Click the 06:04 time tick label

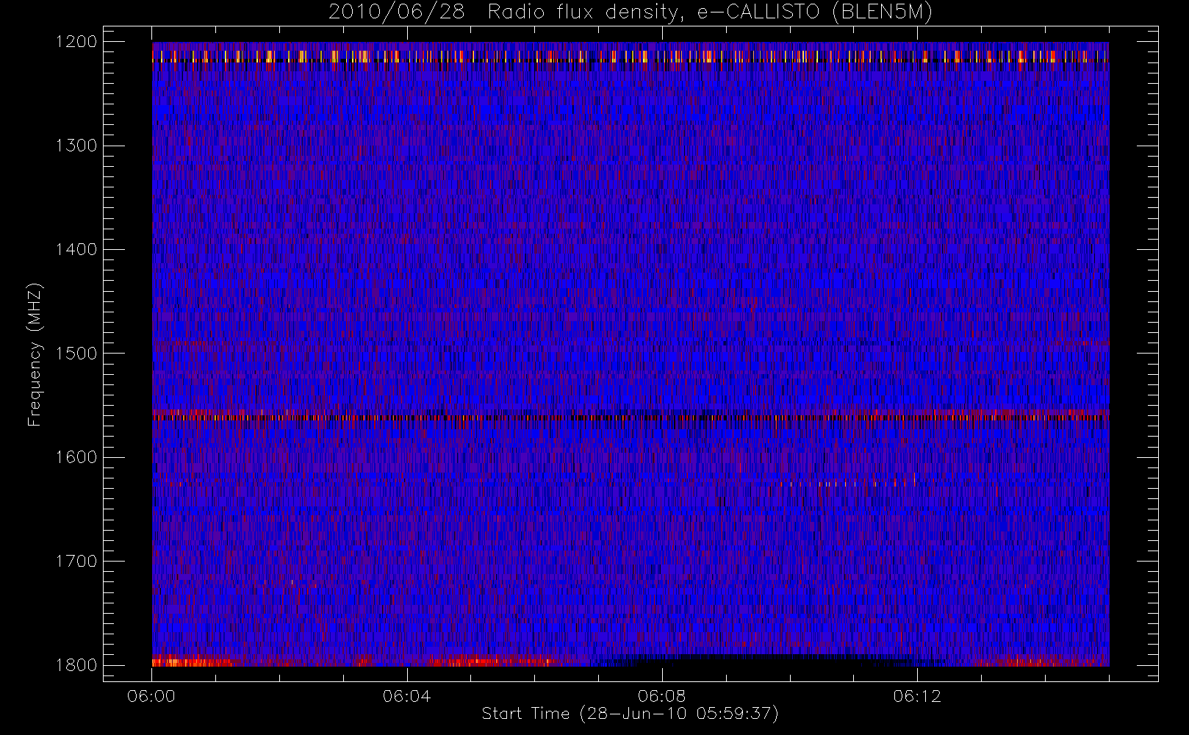point(406,696)
